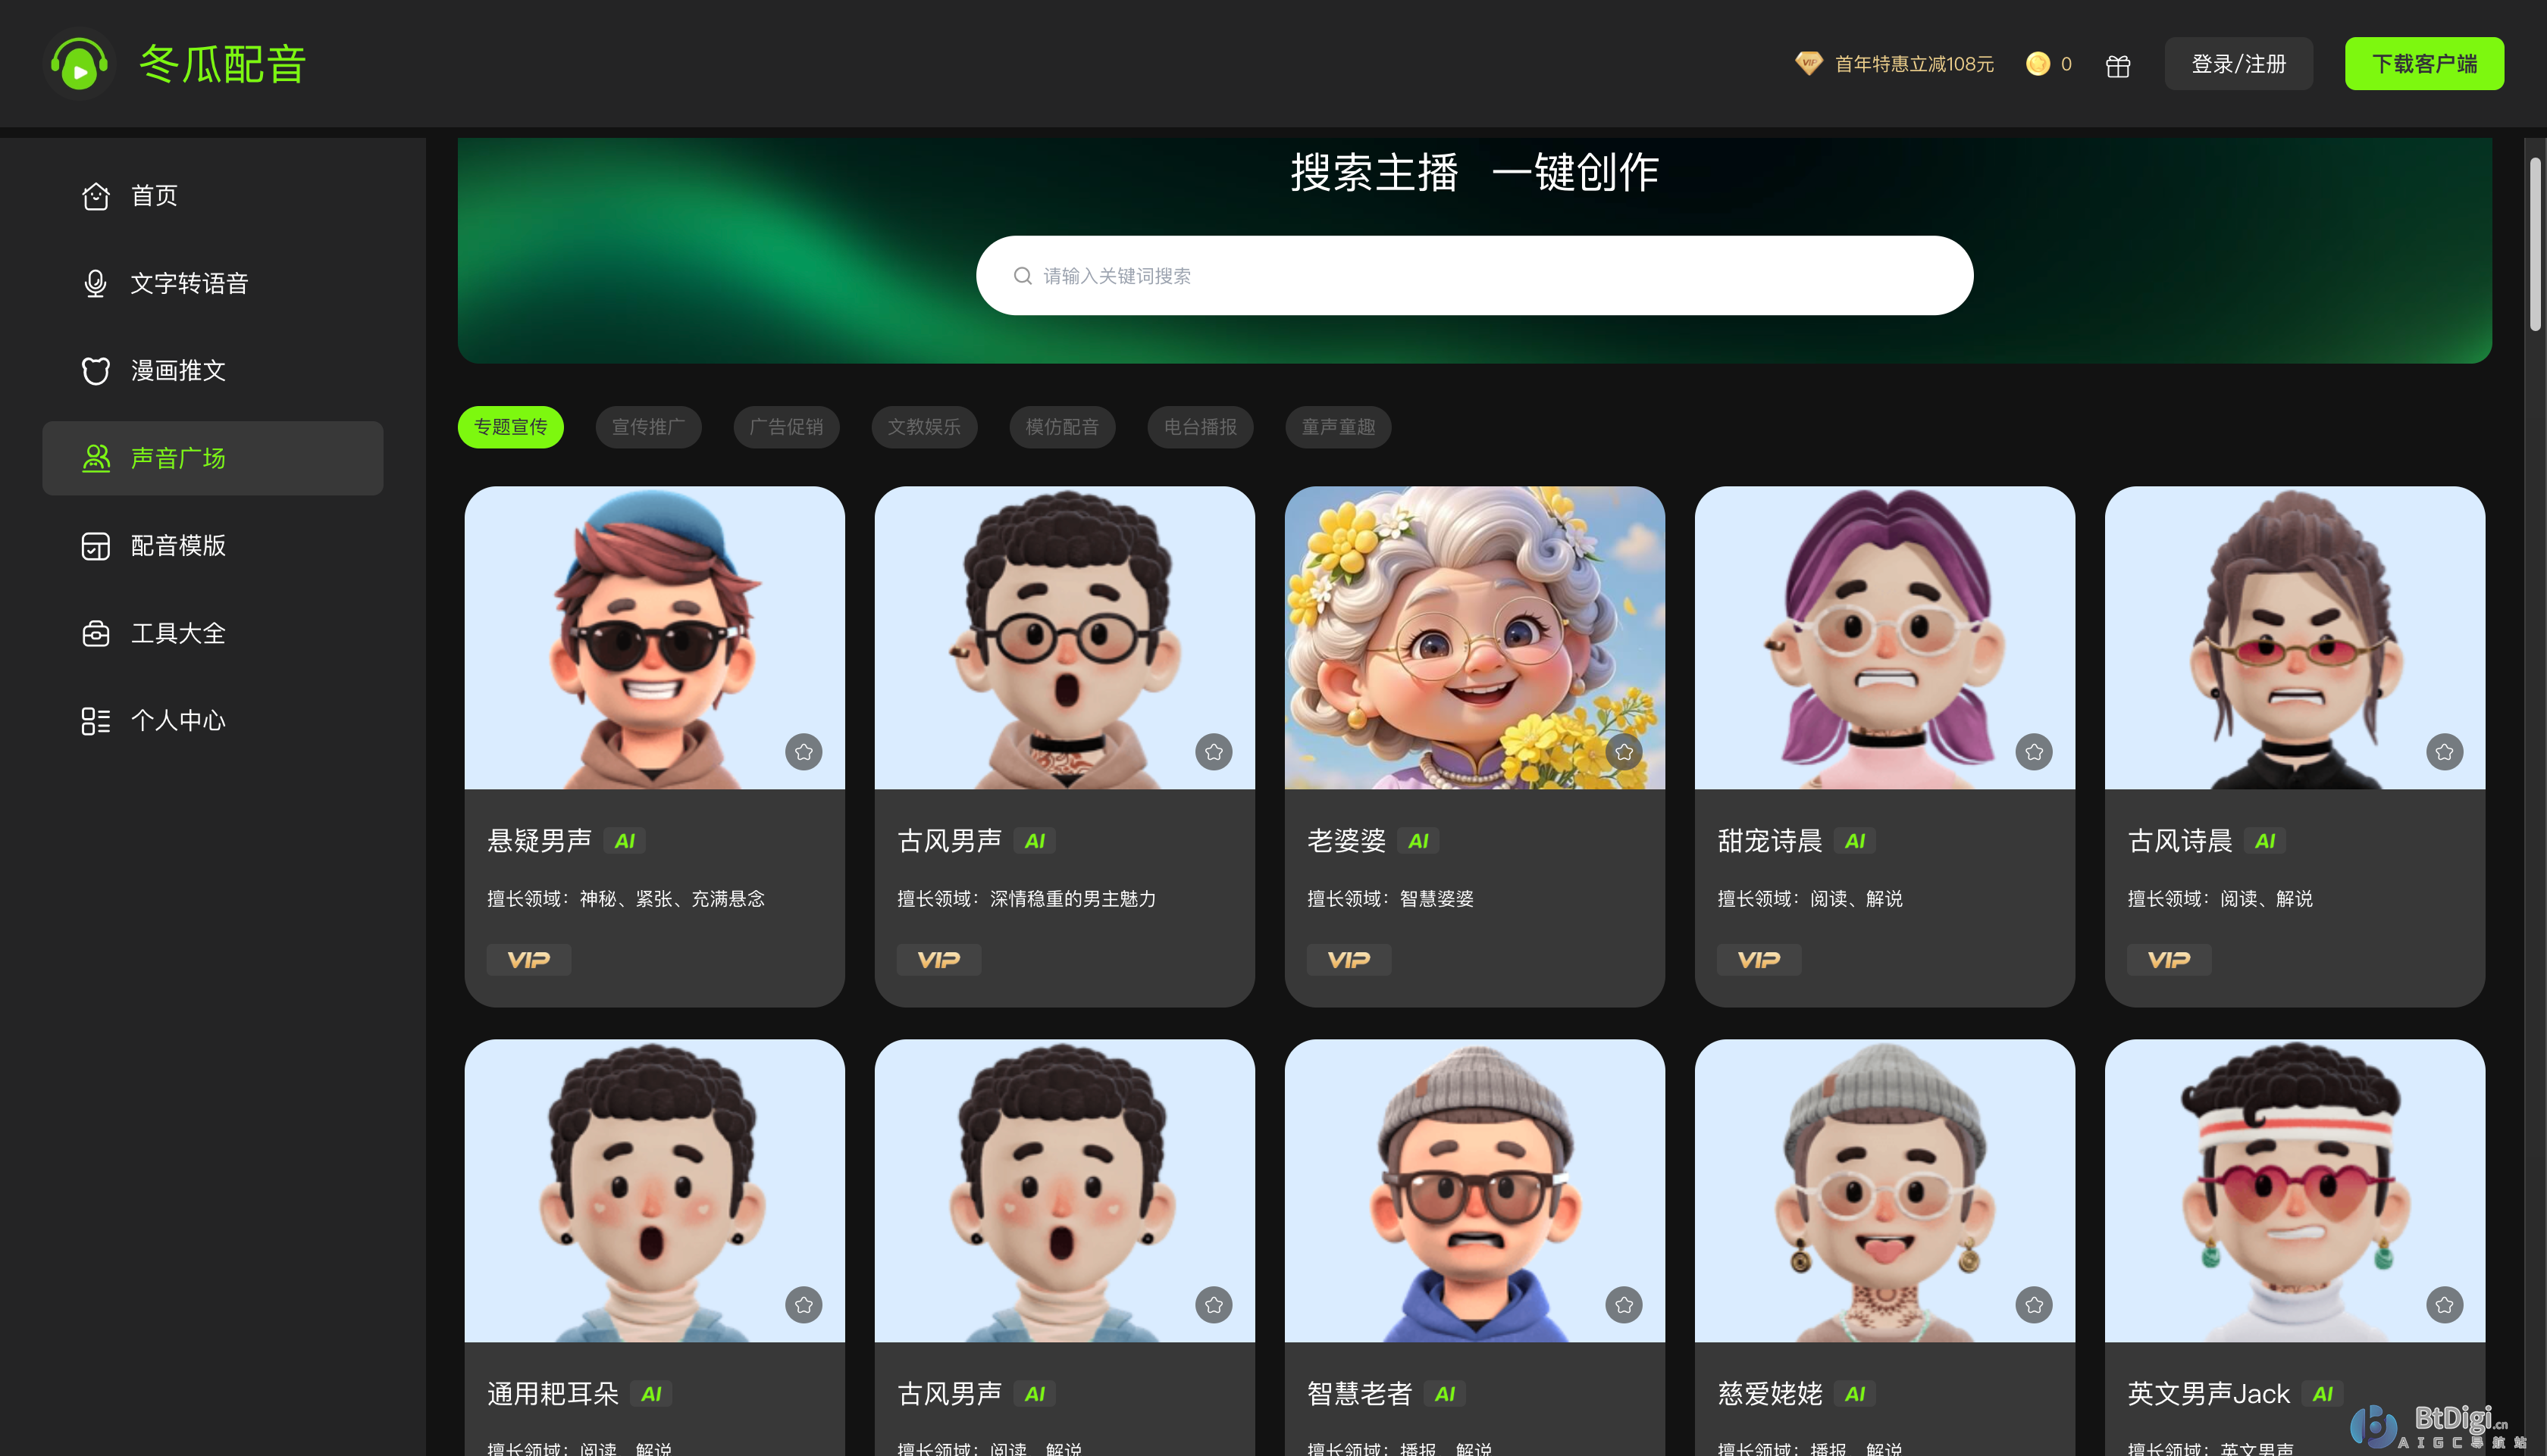Open 配音模版 sidebar icon
Screen dimensions: 2547x1456
pos(96,546)
